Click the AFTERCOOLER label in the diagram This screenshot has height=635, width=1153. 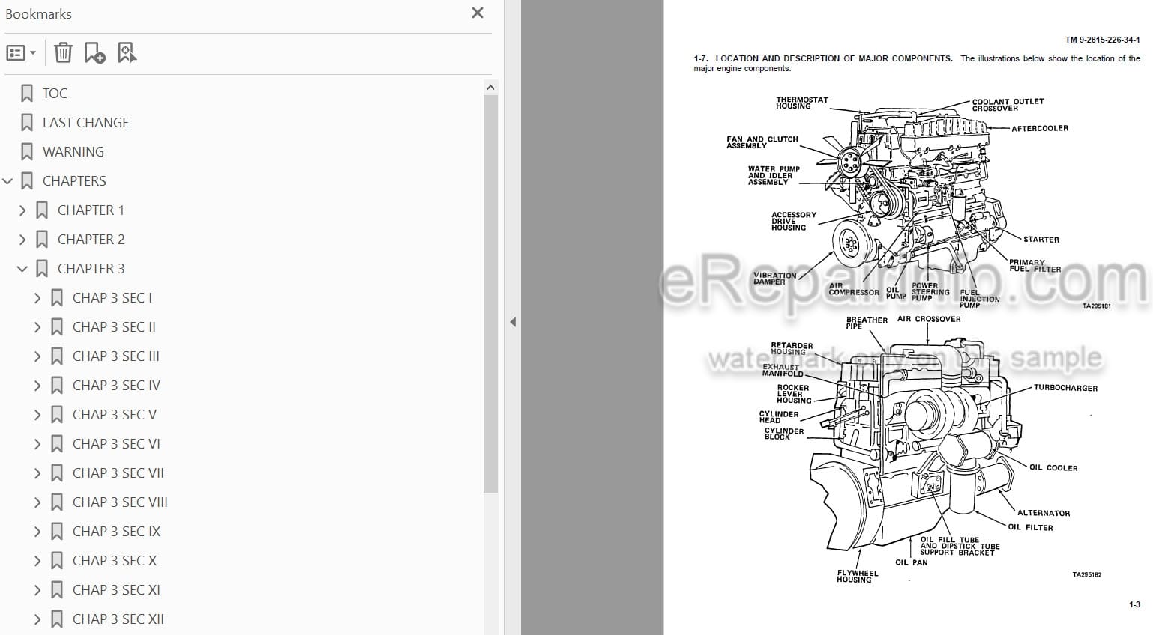point(1040,129)
